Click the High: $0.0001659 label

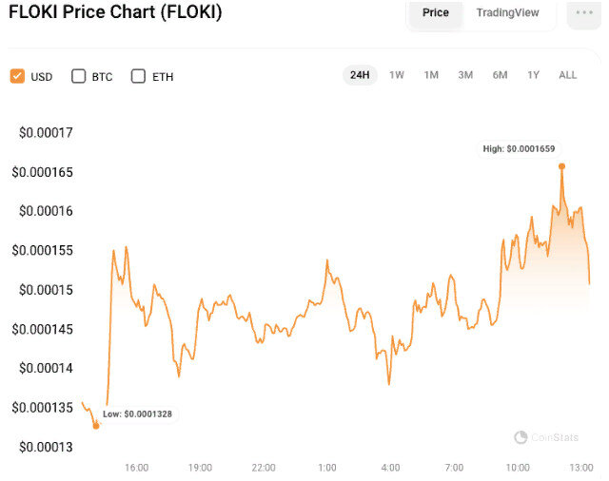(519, 149)
